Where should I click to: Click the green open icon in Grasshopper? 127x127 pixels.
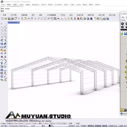pyautogui.click(x=122, y=34)
